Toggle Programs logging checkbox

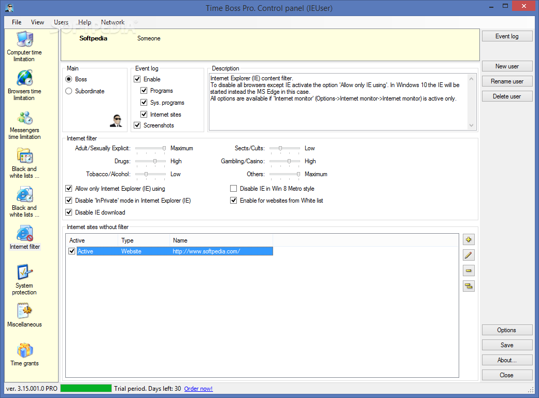144,91
